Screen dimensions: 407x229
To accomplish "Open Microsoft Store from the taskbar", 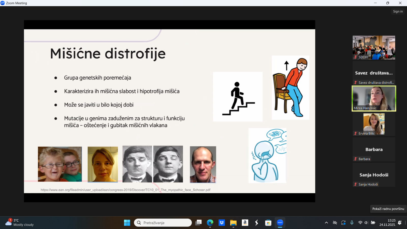I will pyautogui.click(x=268, y=223).
